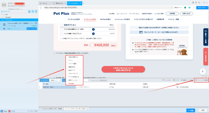Click the green circle icon beside 事前ログイン

pos(185,8)
